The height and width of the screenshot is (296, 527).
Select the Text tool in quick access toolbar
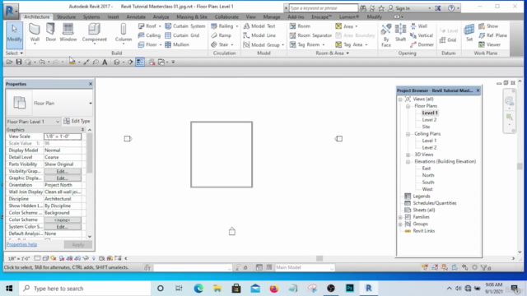coord(105,62)
